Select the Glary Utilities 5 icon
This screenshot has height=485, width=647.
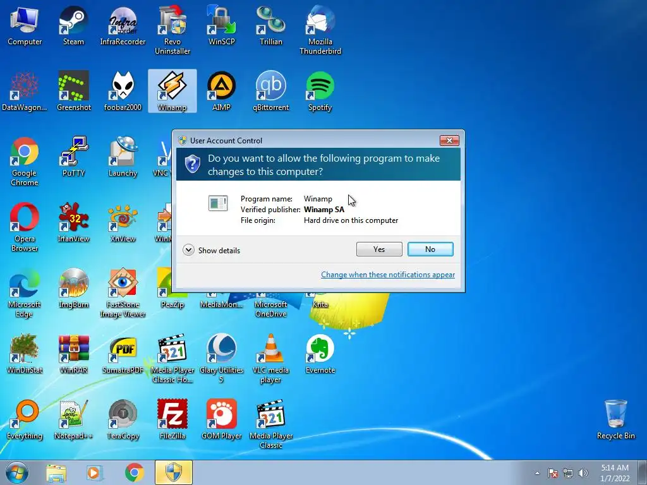click(x=222, y=359)
